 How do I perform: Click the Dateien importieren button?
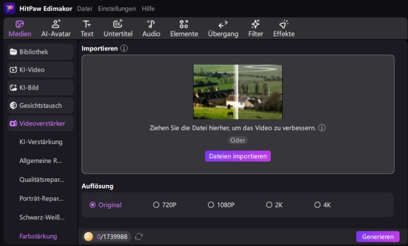(238, 156)
